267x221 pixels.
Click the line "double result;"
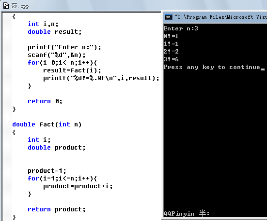[x=55, y=32]
